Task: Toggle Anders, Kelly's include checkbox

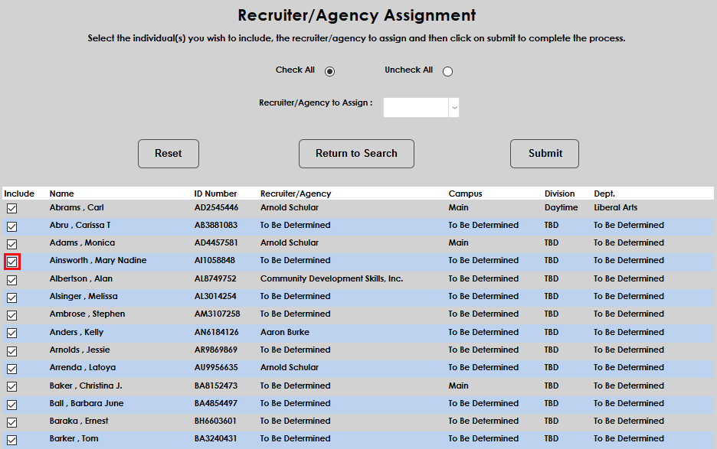Action: pyautogui.click(x=11, y=332)
